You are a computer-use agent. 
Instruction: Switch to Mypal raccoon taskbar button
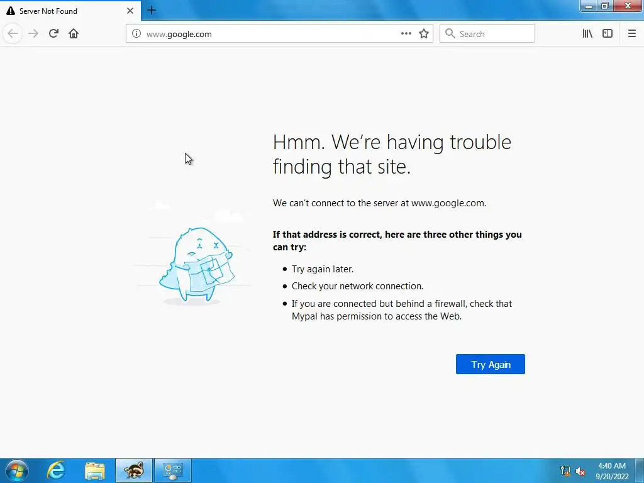[134, 470]
